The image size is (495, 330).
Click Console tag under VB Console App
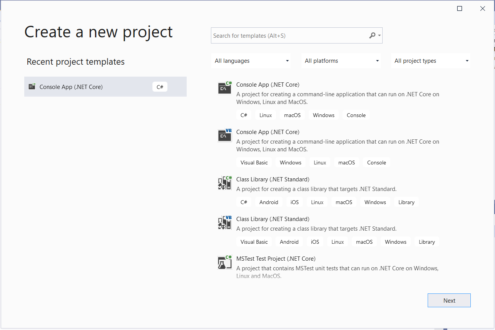point(376,162)
